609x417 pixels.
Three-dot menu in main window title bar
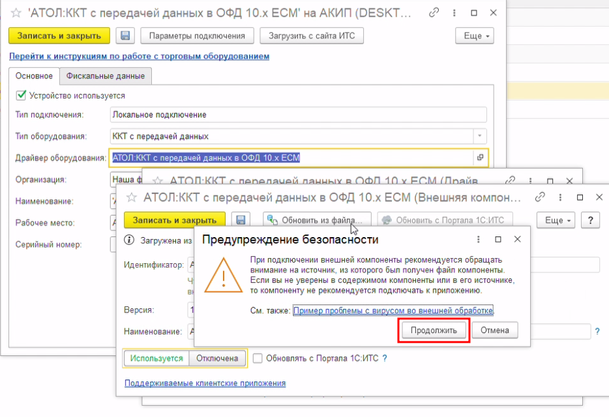pyautogui.click(x=454, y=13)
